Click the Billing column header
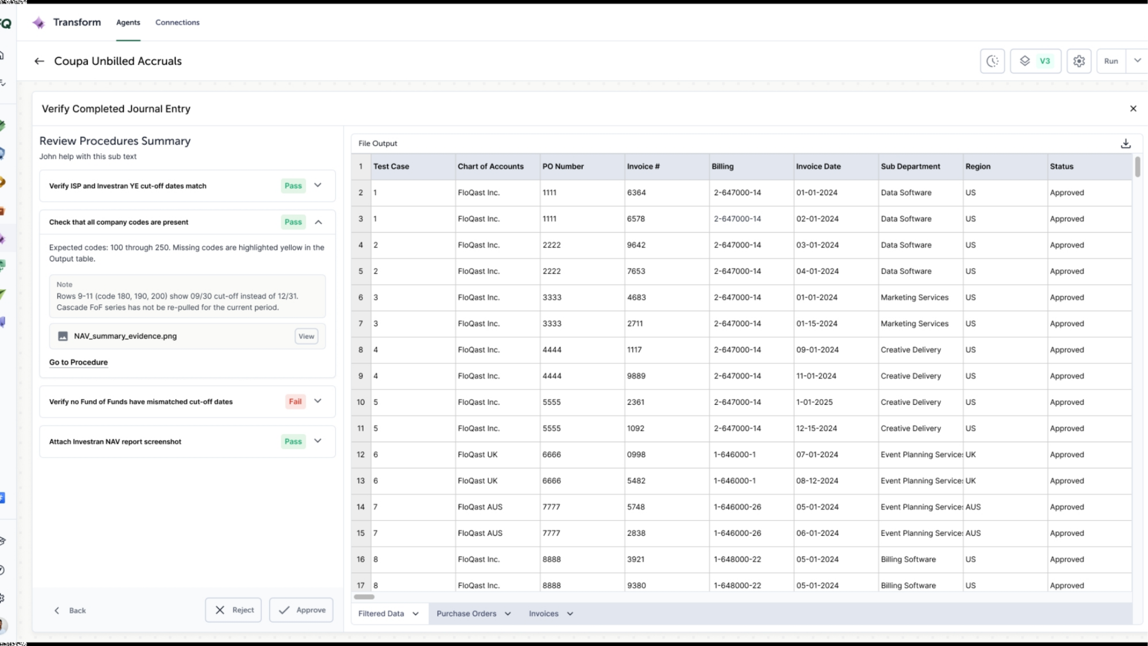Image resolution: width=1148 pixels, height=646 pixels. [x=751, y=167]
